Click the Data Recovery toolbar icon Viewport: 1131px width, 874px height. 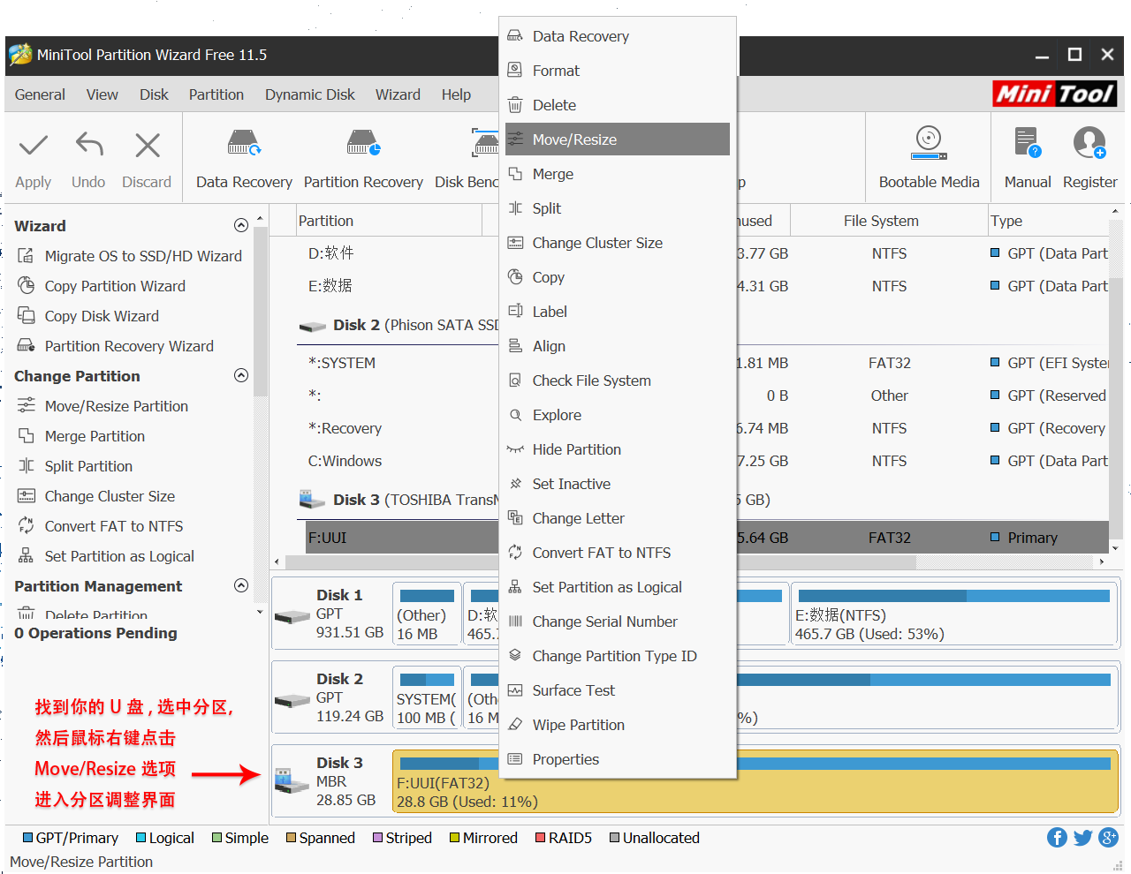[x=244, y=144]
